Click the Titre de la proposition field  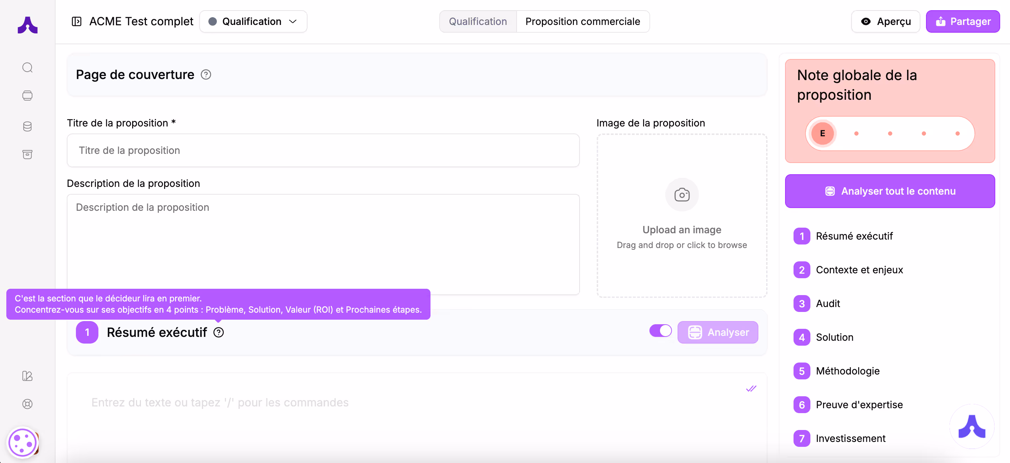click(x=323, y=151)
